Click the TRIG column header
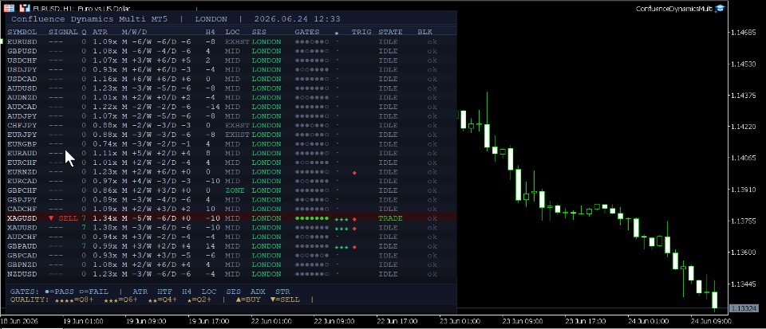 point(361,32)
